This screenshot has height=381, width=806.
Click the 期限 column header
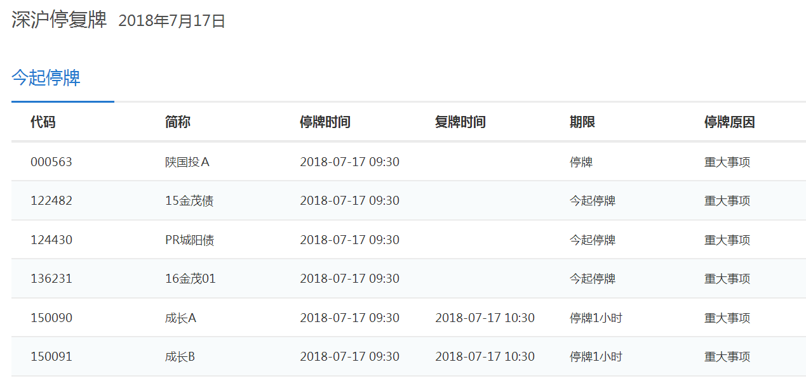click(x=582, y=122)
